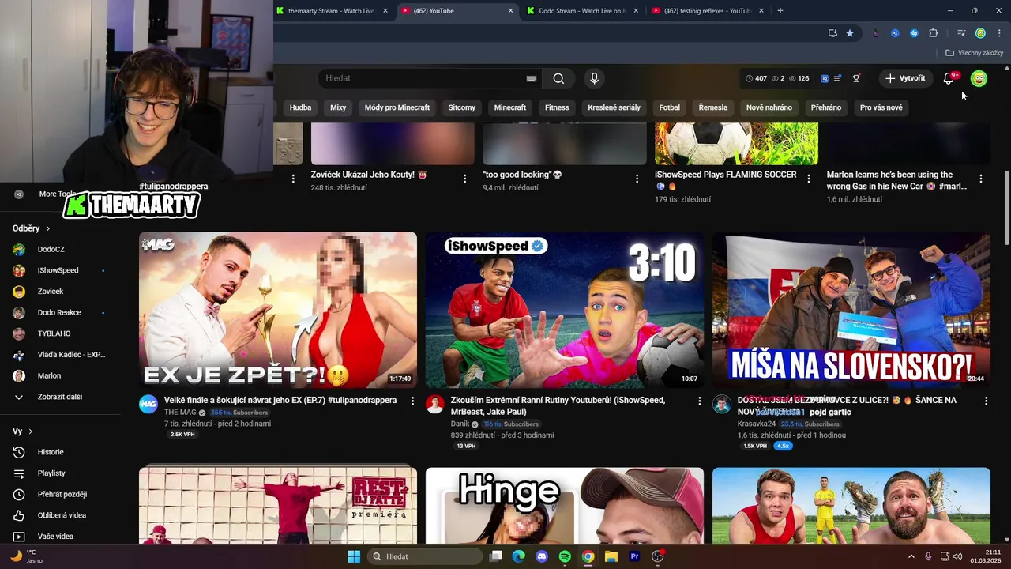Expand the Odběry section chevron
This screenshot has width=1011, height=569.
(47, 228)
